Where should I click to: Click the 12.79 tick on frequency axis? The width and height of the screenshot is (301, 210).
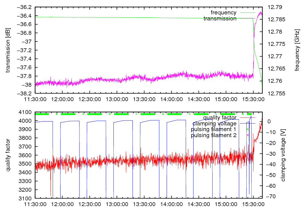[273, 7]
